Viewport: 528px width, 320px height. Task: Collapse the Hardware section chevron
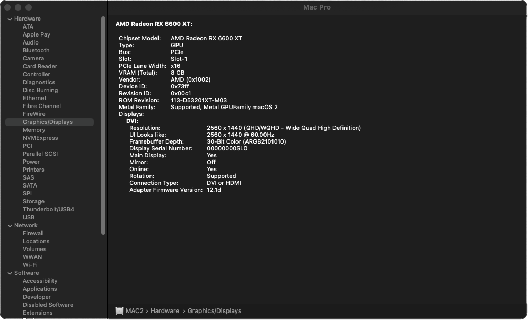pyautogui.click(x=10, y=19)
